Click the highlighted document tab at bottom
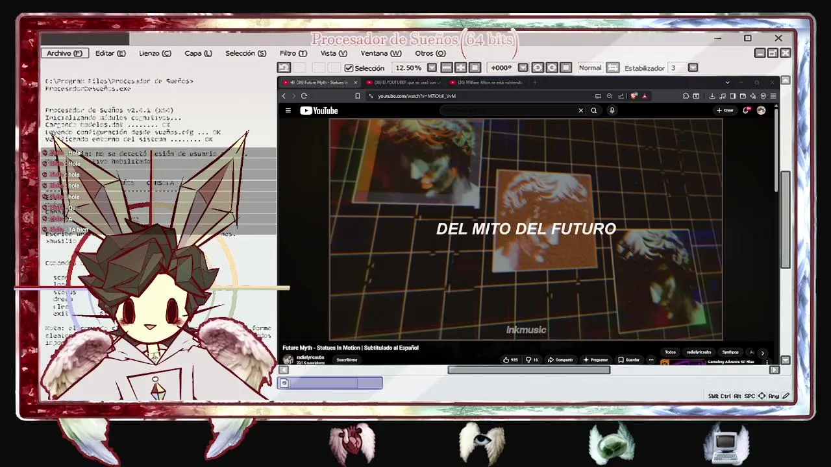This screenshot has height=467, width=831. click(x=330, y=383)
